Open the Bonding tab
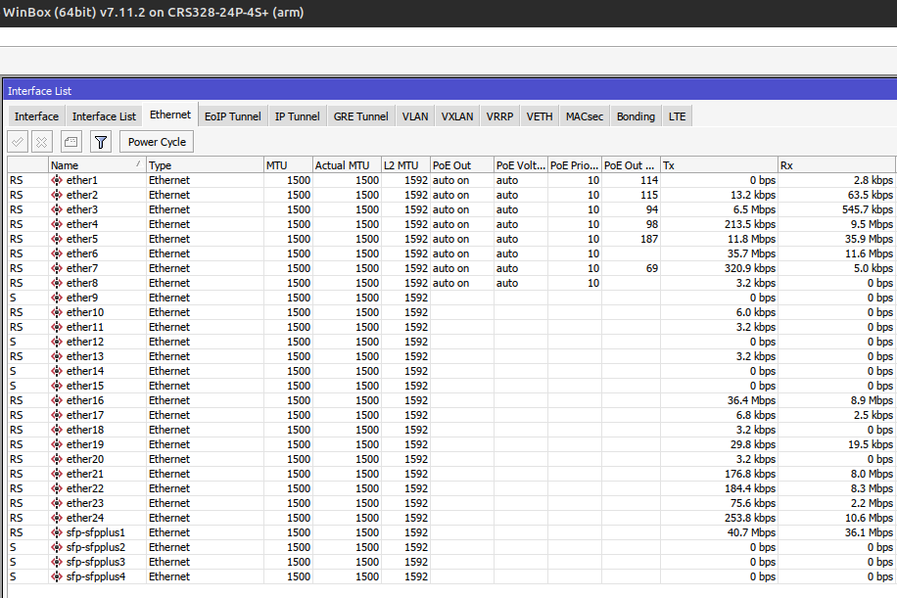Viewport: 897px width, 598px height. (x=637, y=116)
